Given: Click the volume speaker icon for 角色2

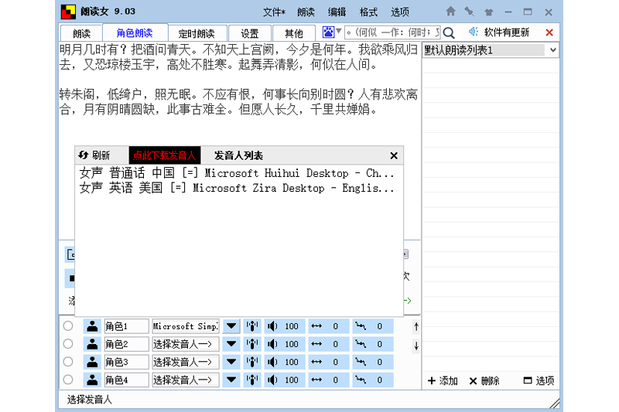Looking at the screenshot, I should tap(272, 344).
